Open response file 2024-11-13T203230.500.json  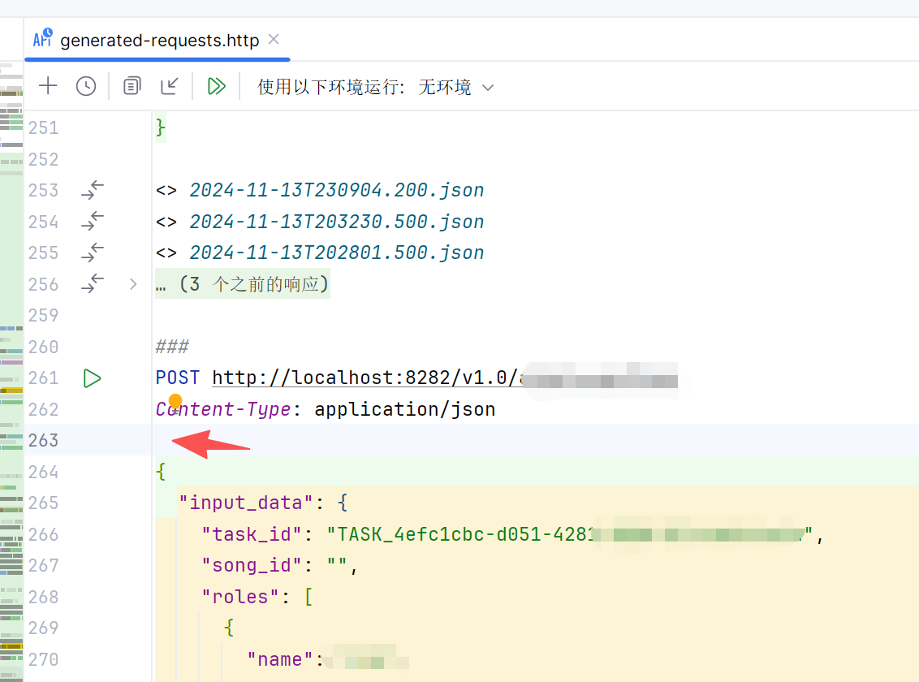[x=336, y=222]
